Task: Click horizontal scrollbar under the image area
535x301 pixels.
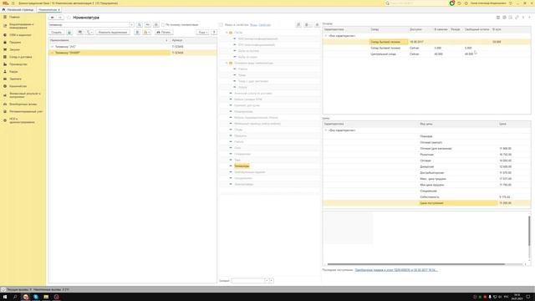Action: (416, 264)
